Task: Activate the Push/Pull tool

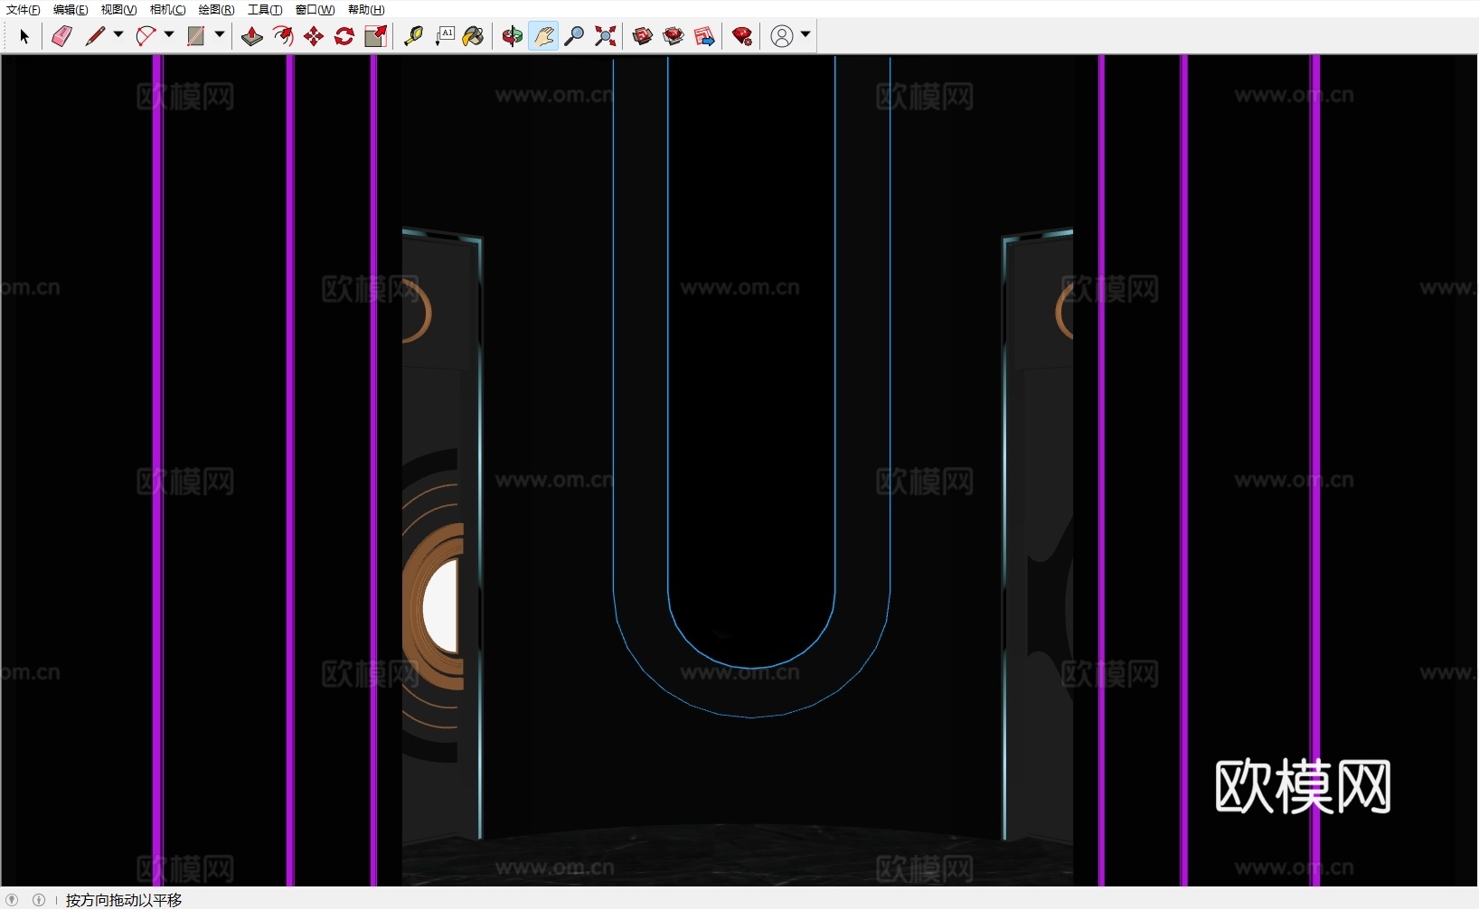Action: [x=252, y=36]
